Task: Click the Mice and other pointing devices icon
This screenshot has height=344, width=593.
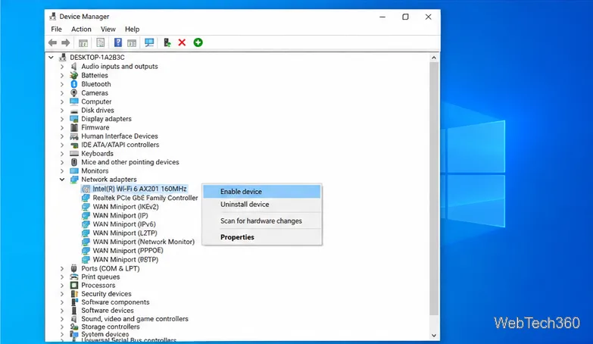Action: click(74, 162)
